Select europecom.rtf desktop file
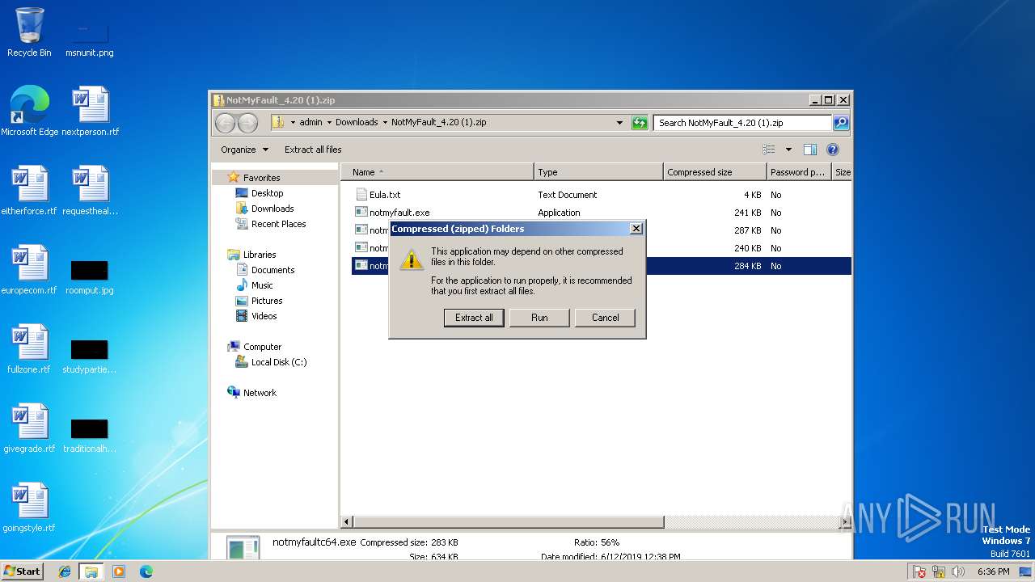Viewport: 1035px width, 582px height. coord(29,270)
